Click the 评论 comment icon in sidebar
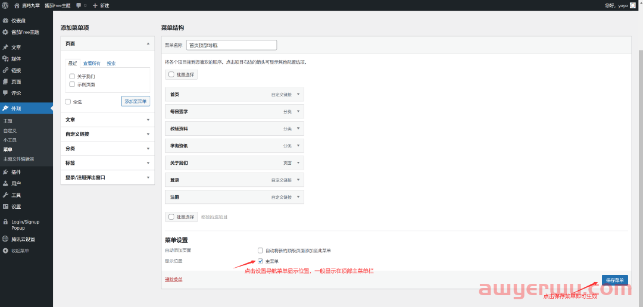The width and height of the screenshot is (643, 307). (5, 93)
